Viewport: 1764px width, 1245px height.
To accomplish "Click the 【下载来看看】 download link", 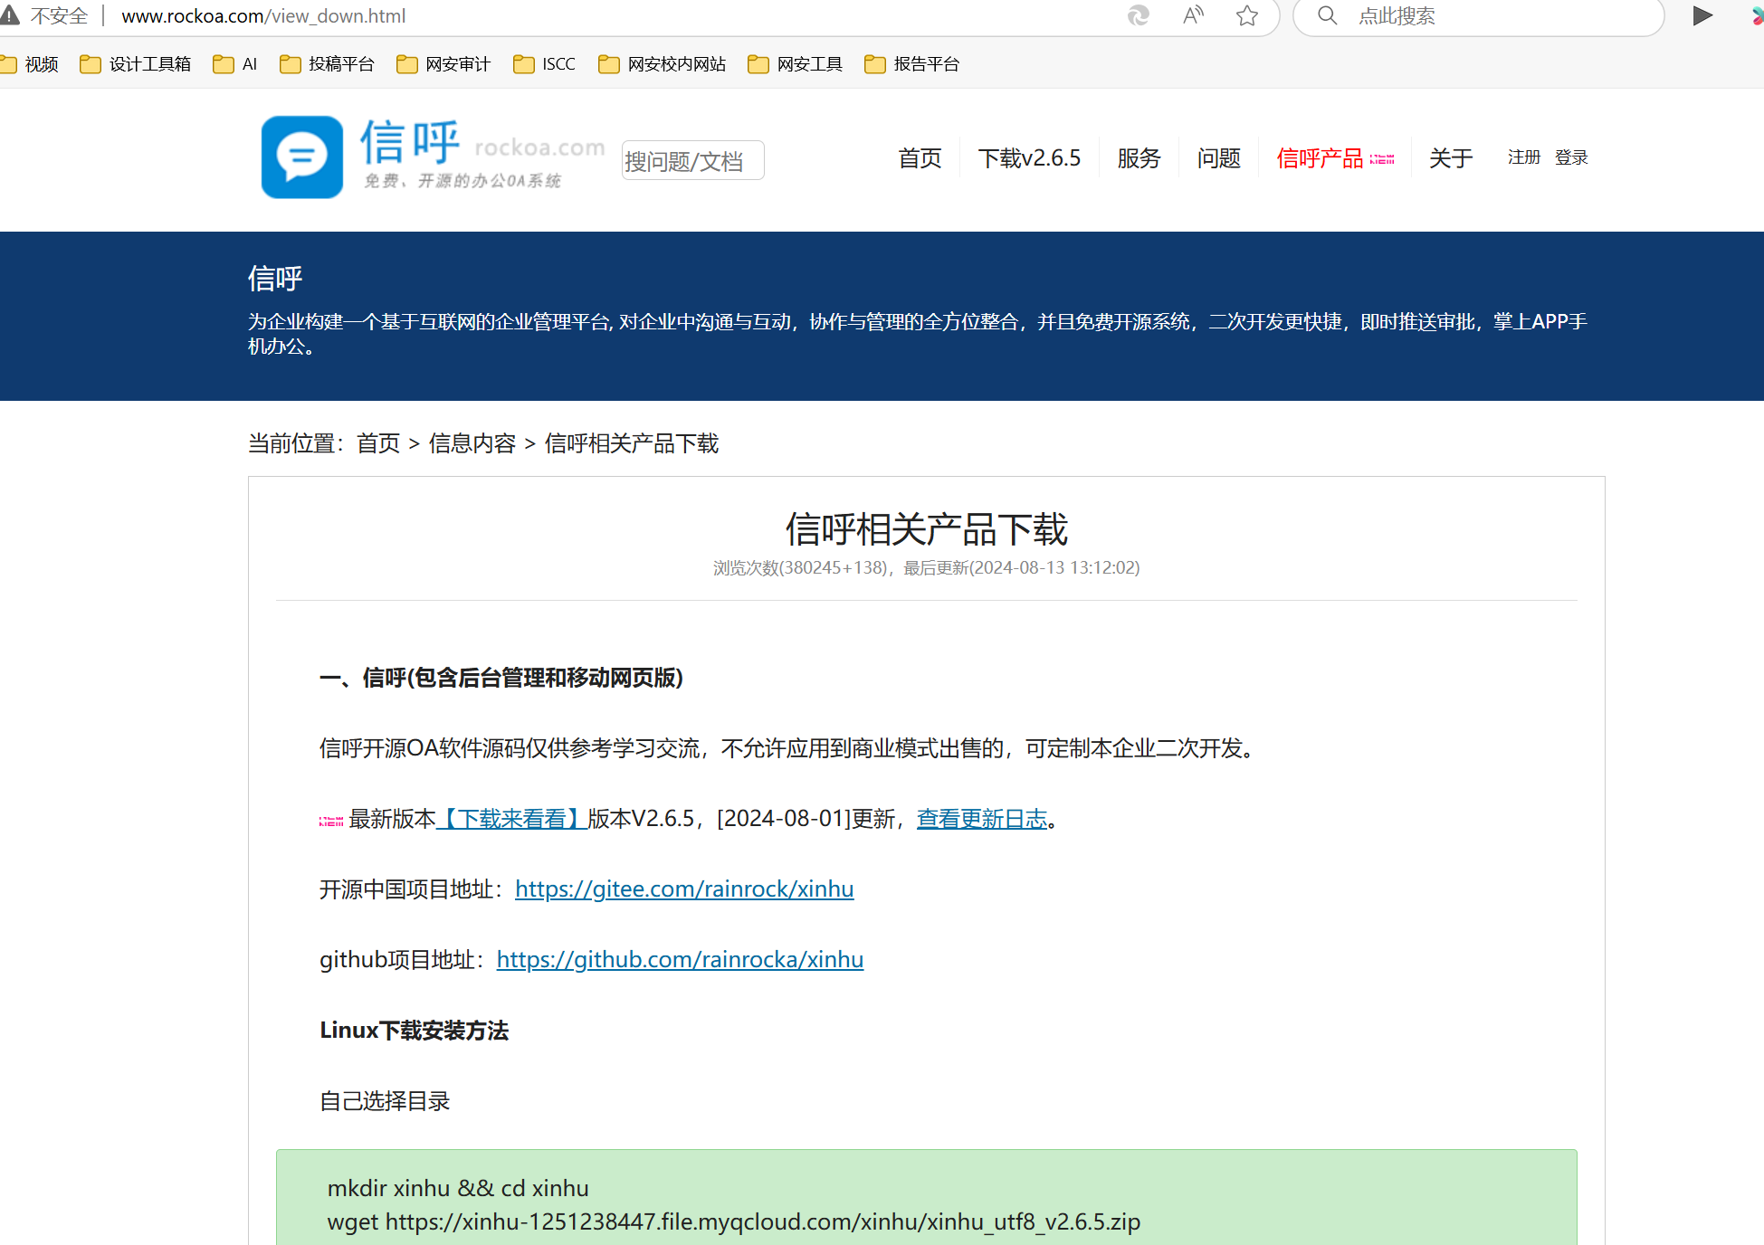I will (x=511, y=819).
